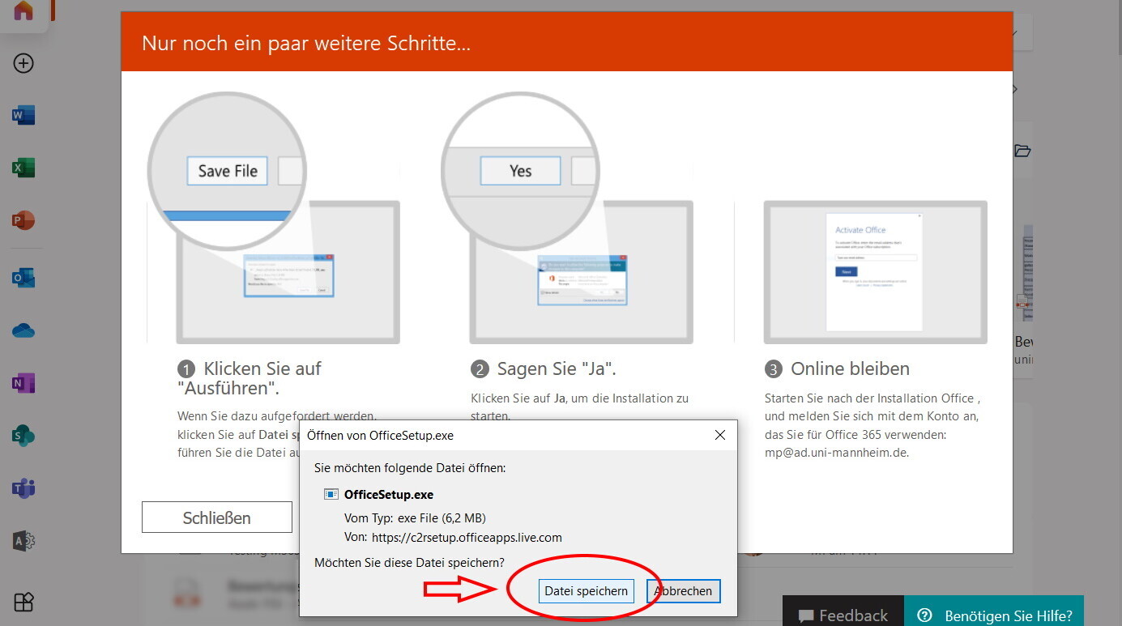
Task: Click Abbrechen in the download dialog
Action: [x=683, y=591]
